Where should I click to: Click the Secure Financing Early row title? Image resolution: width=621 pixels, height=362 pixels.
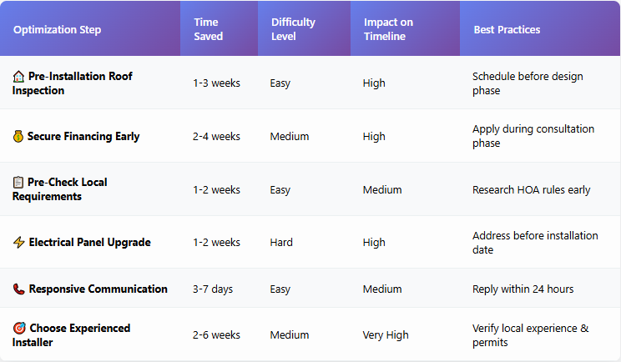point(83,137)
